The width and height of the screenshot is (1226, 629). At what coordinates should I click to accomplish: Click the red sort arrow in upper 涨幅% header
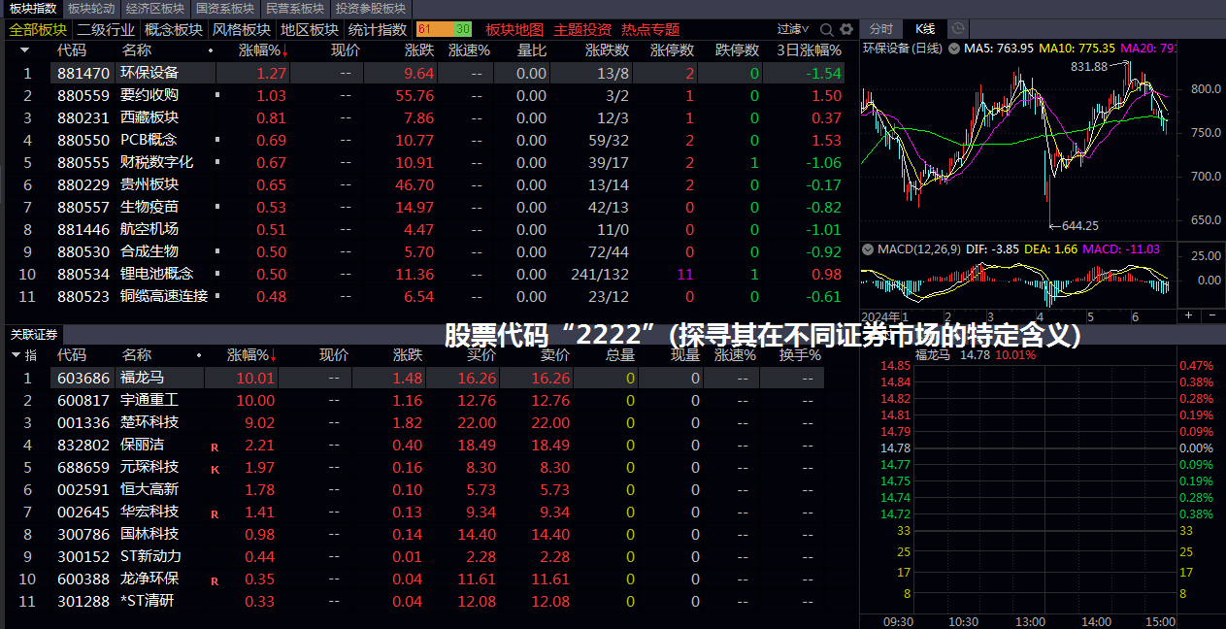tap(285, 50)
